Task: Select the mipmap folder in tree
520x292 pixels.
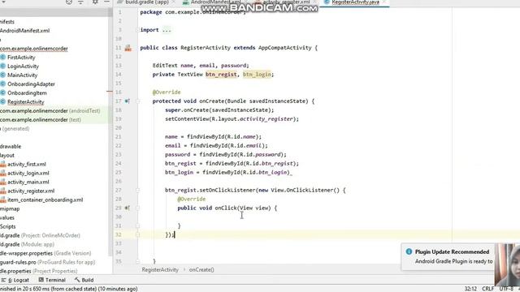Action: pos(10,209)
